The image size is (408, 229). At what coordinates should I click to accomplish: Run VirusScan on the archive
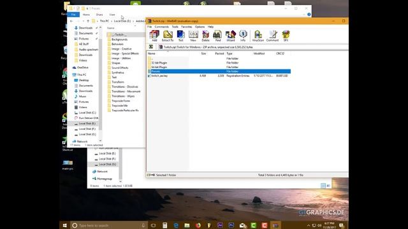pyautogui.click(x=258, y=36)
